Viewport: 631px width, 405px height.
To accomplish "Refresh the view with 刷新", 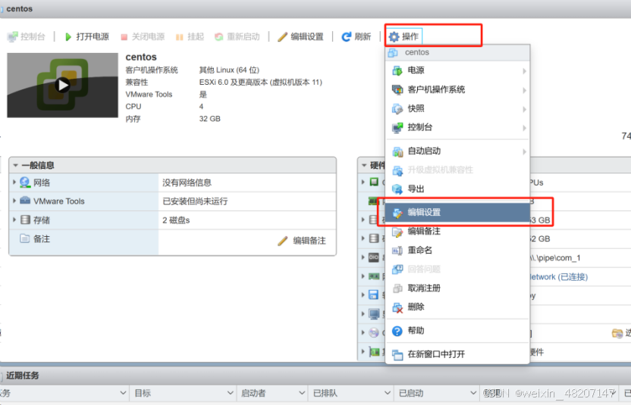I will 356,36.
